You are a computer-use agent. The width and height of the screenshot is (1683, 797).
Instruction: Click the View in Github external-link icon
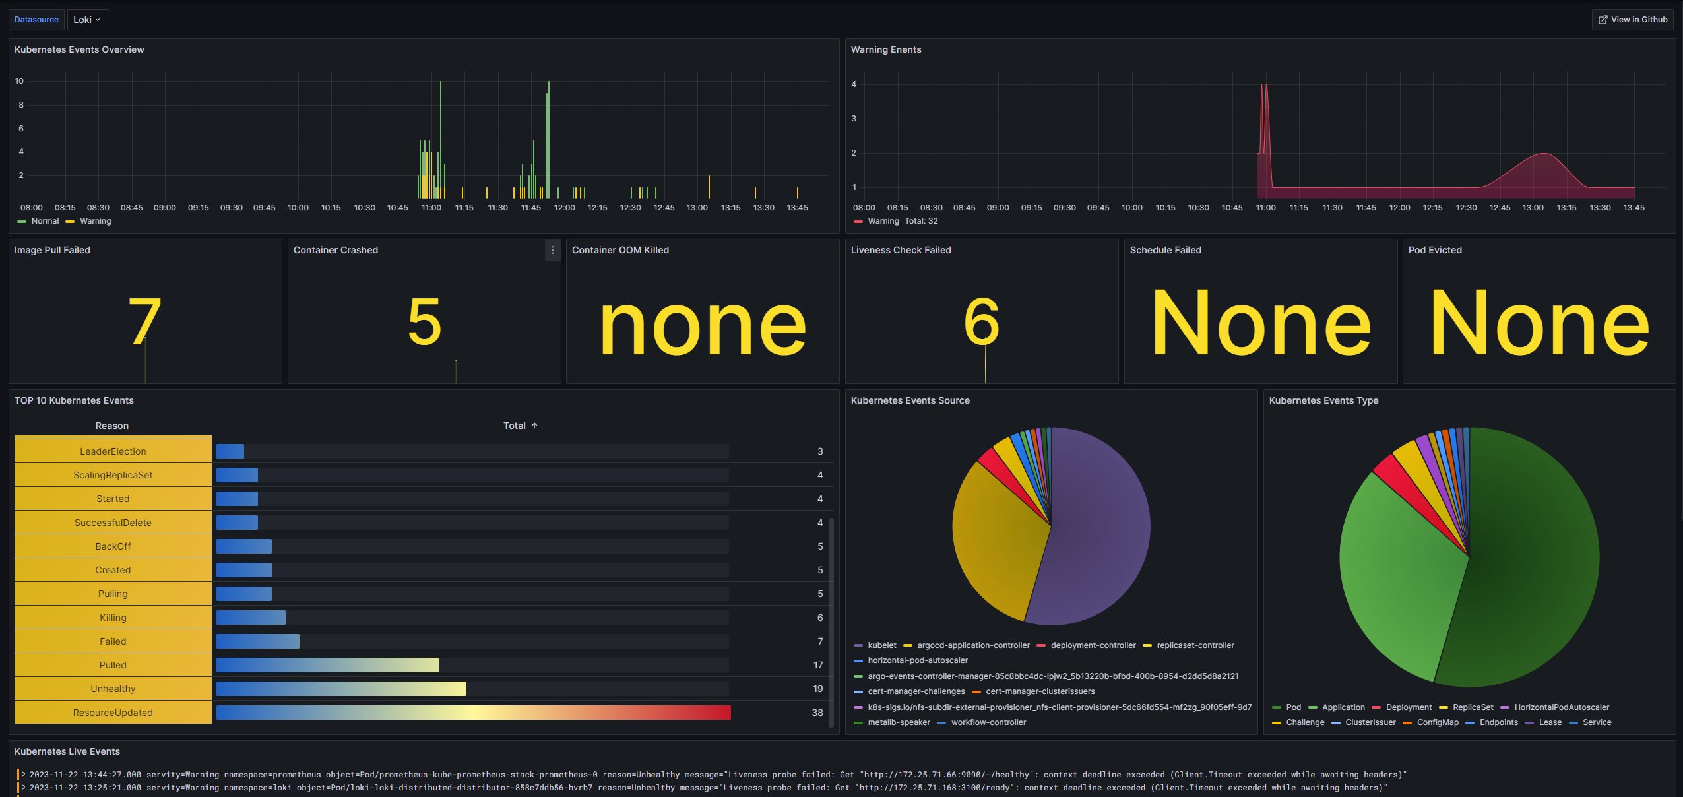click(1603, 20)
